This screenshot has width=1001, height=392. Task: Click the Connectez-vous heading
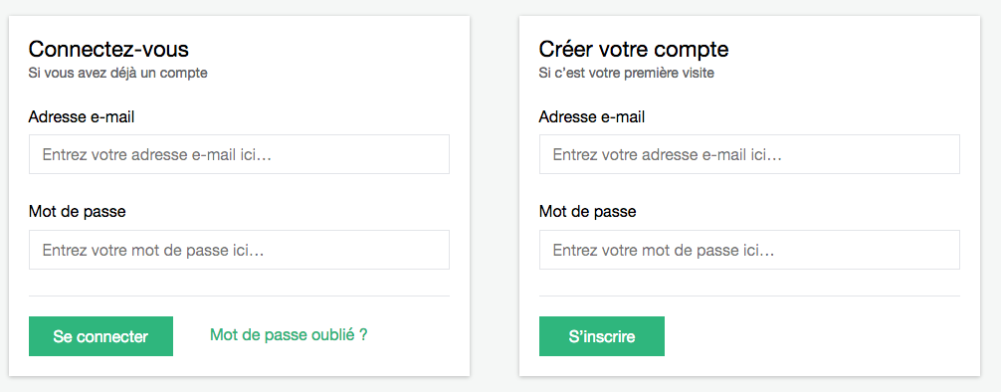[108, 49]
